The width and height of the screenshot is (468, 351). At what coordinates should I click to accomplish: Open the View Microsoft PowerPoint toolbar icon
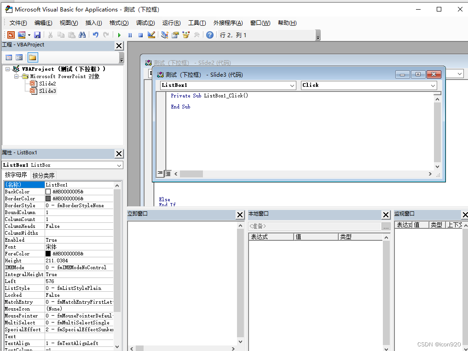coord(11,35)
